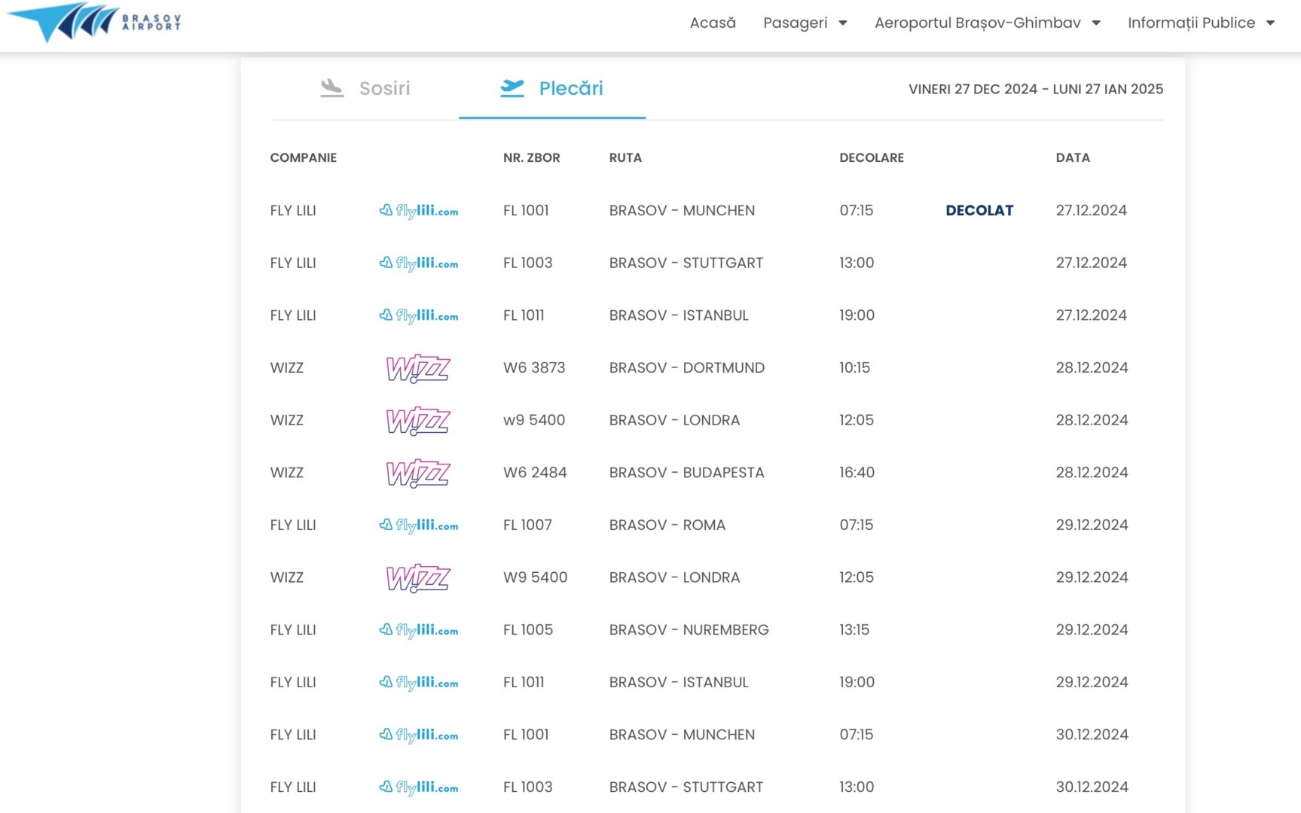Image resolution: width=1301 pixels, height=813 pixels.
Task: Click flylili logo in FL 1005 row
Action: 418,630
